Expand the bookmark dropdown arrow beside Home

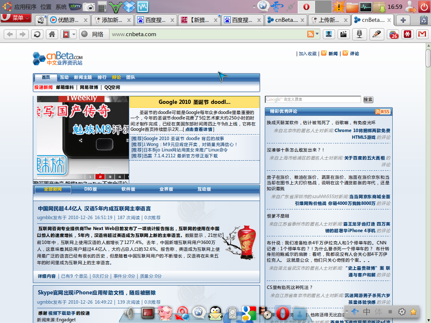tap(74, 34)
